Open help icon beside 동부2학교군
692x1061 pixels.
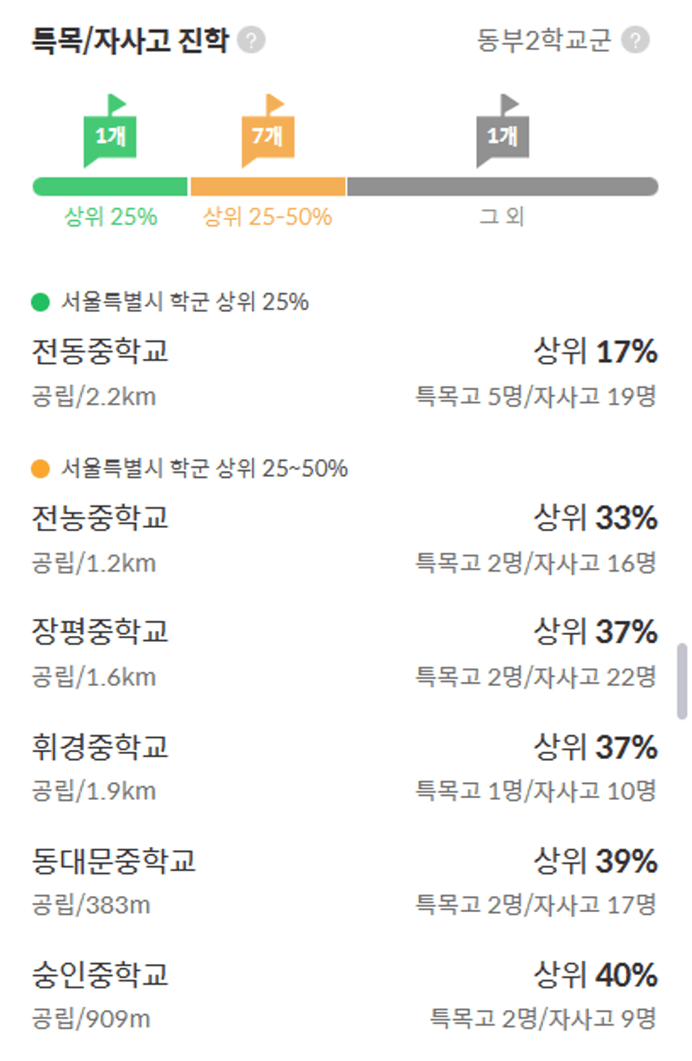[635, 40]
